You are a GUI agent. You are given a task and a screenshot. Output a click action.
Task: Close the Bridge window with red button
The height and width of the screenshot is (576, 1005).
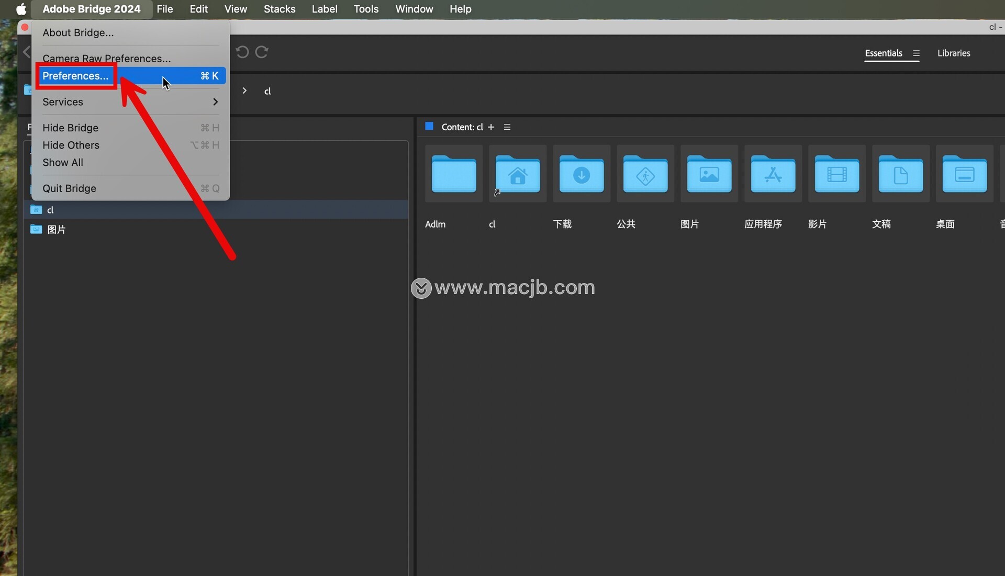coord(25,27)
